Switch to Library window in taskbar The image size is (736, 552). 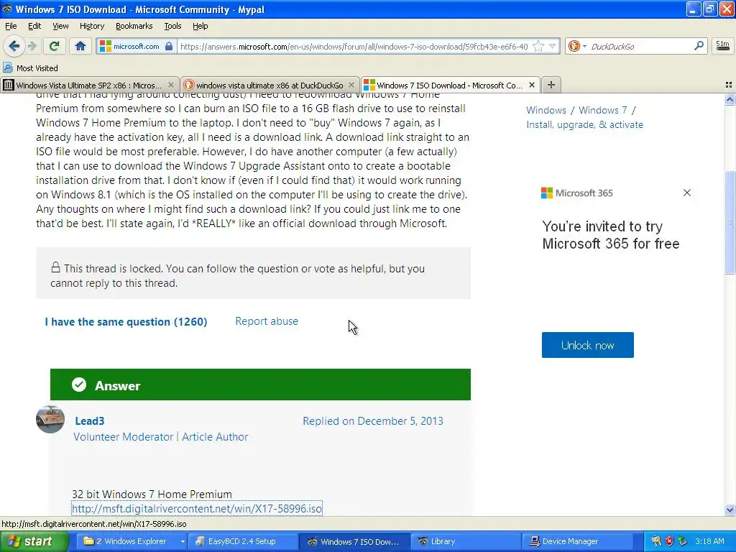466,542
